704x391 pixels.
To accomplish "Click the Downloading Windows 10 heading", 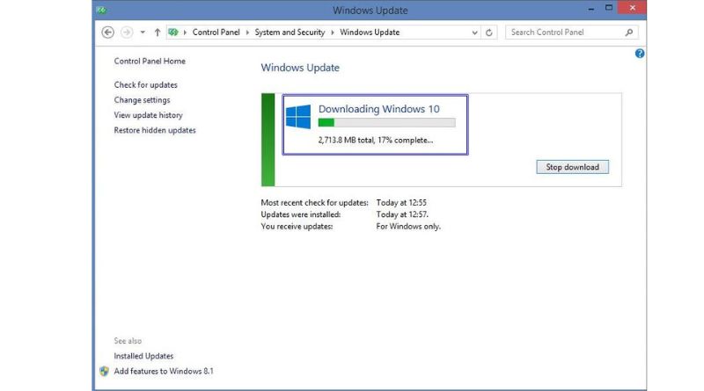I will pyautogui.click(x=379, y=109).
